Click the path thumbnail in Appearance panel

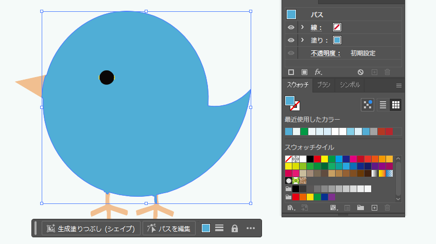[291, 14]
